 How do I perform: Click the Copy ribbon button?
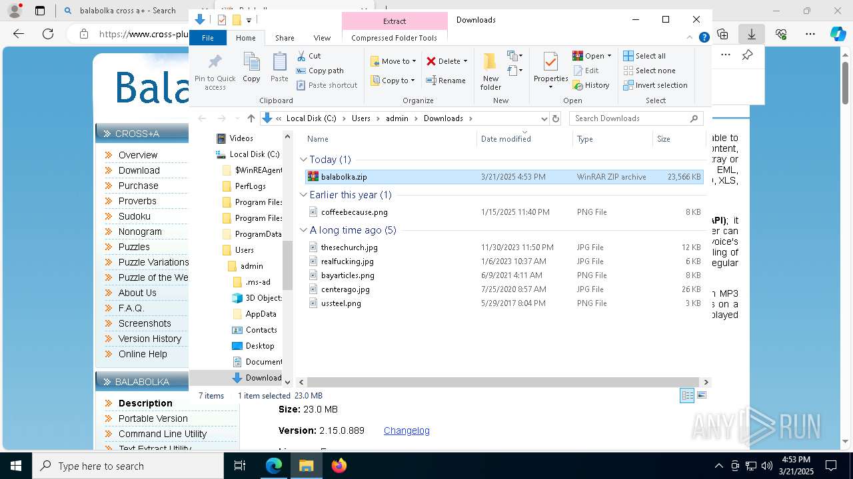(251, 68)
